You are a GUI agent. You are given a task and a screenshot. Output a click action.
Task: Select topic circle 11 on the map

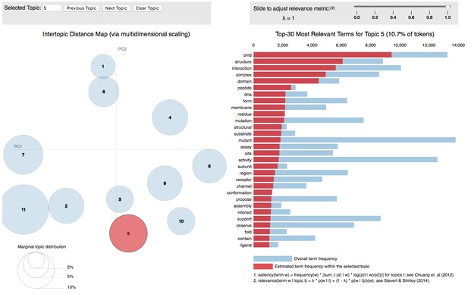point(24,210)
